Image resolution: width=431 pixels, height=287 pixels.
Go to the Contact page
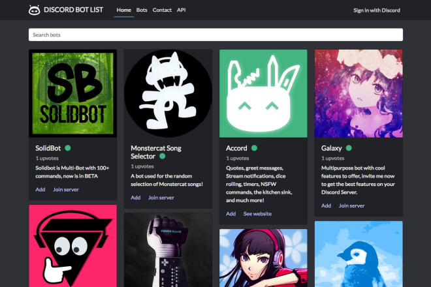pos(162,10)
